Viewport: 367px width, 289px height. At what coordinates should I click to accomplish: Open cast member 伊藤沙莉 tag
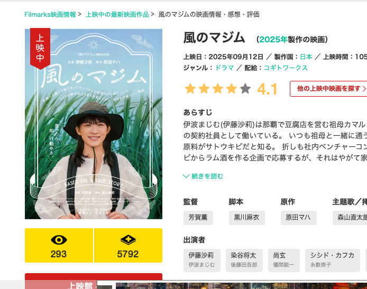tap(202, 260)
